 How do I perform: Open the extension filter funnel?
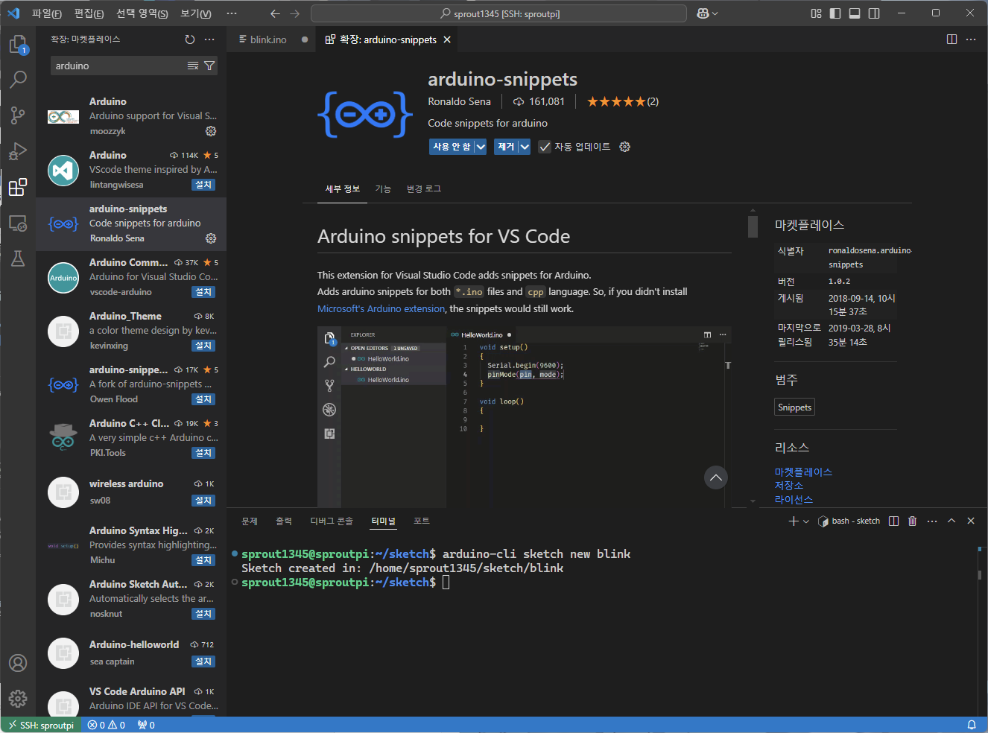(209, 66)
